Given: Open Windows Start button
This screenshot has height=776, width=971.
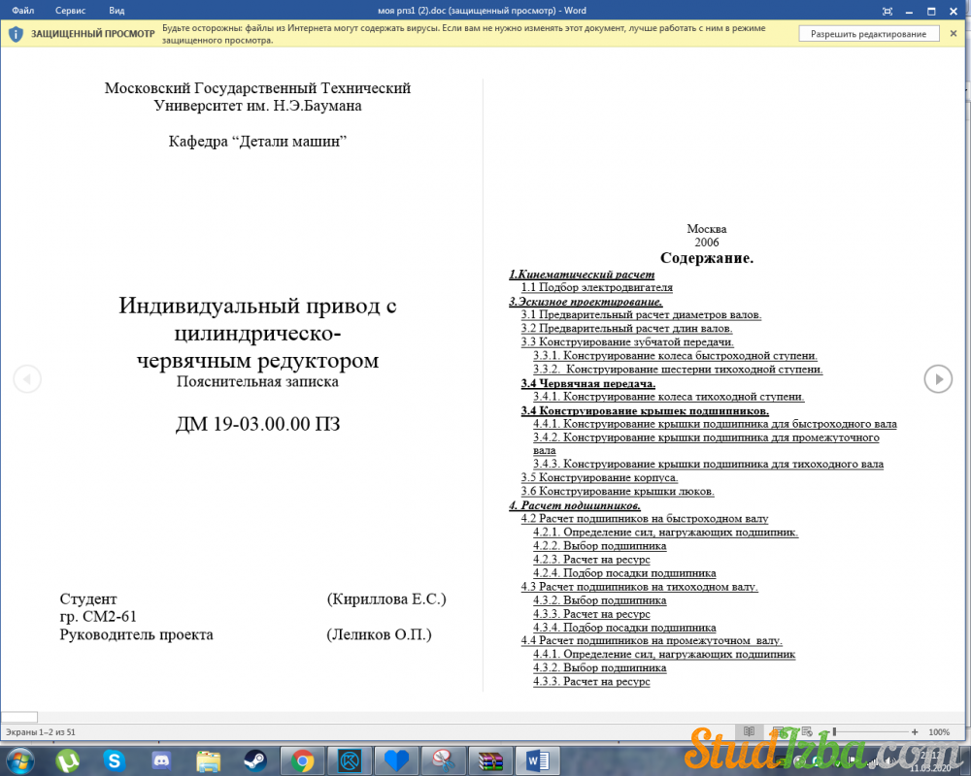Looking at the screenshot, I should coord(20,760).
